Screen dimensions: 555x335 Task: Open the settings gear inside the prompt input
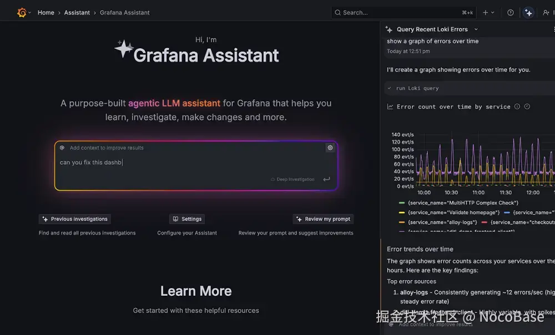[330, 148]
